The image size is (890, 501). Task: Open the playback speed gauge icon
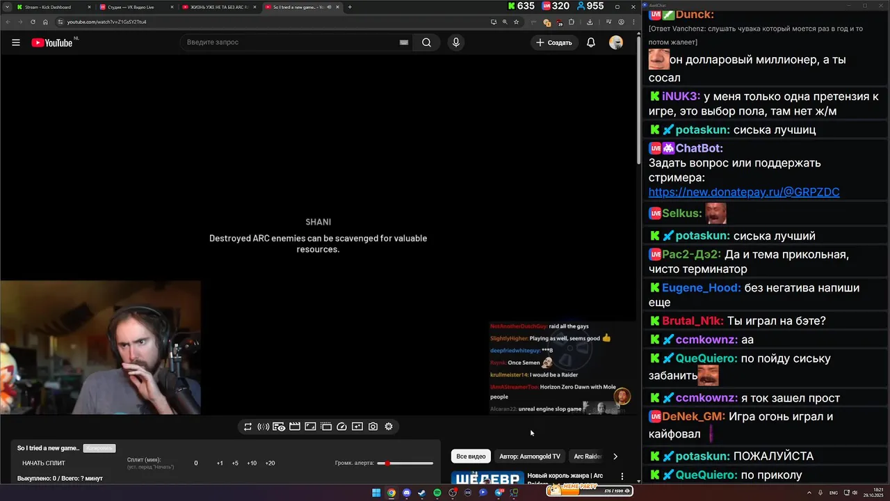tap(341, 427)
